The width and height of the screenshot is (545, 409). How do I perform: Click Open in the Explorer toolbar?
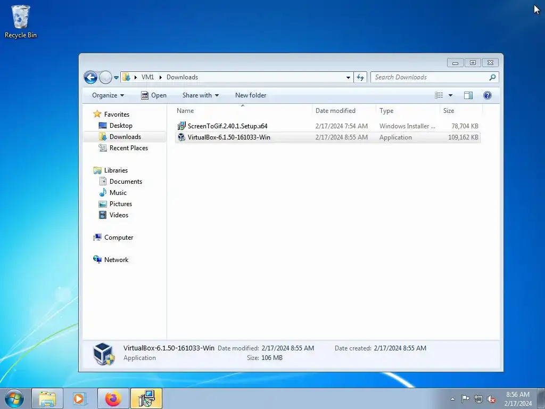(154, 95)
